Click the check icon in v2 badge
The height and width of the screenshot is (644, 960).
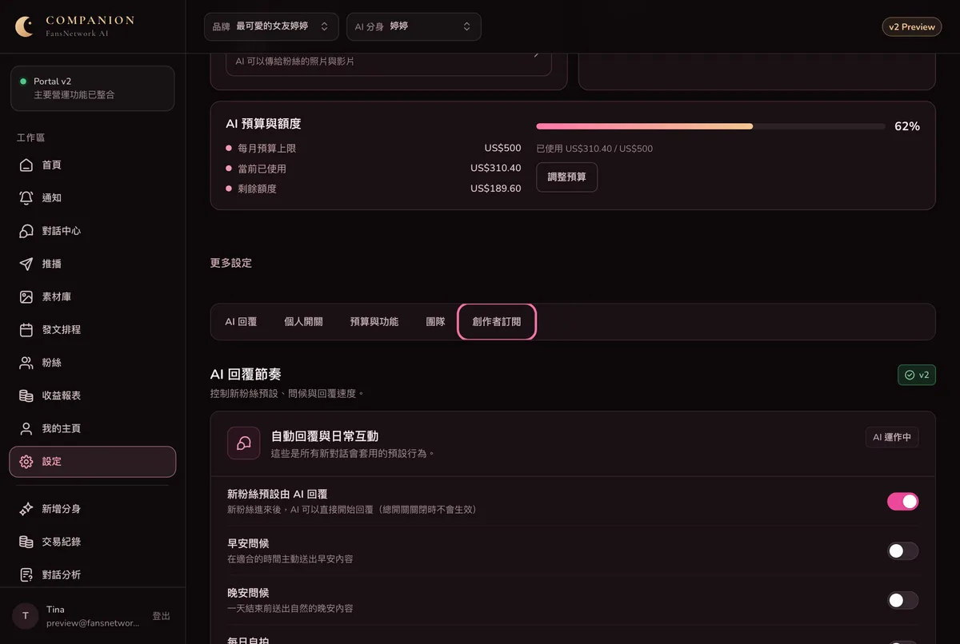(x=909, y=375)
